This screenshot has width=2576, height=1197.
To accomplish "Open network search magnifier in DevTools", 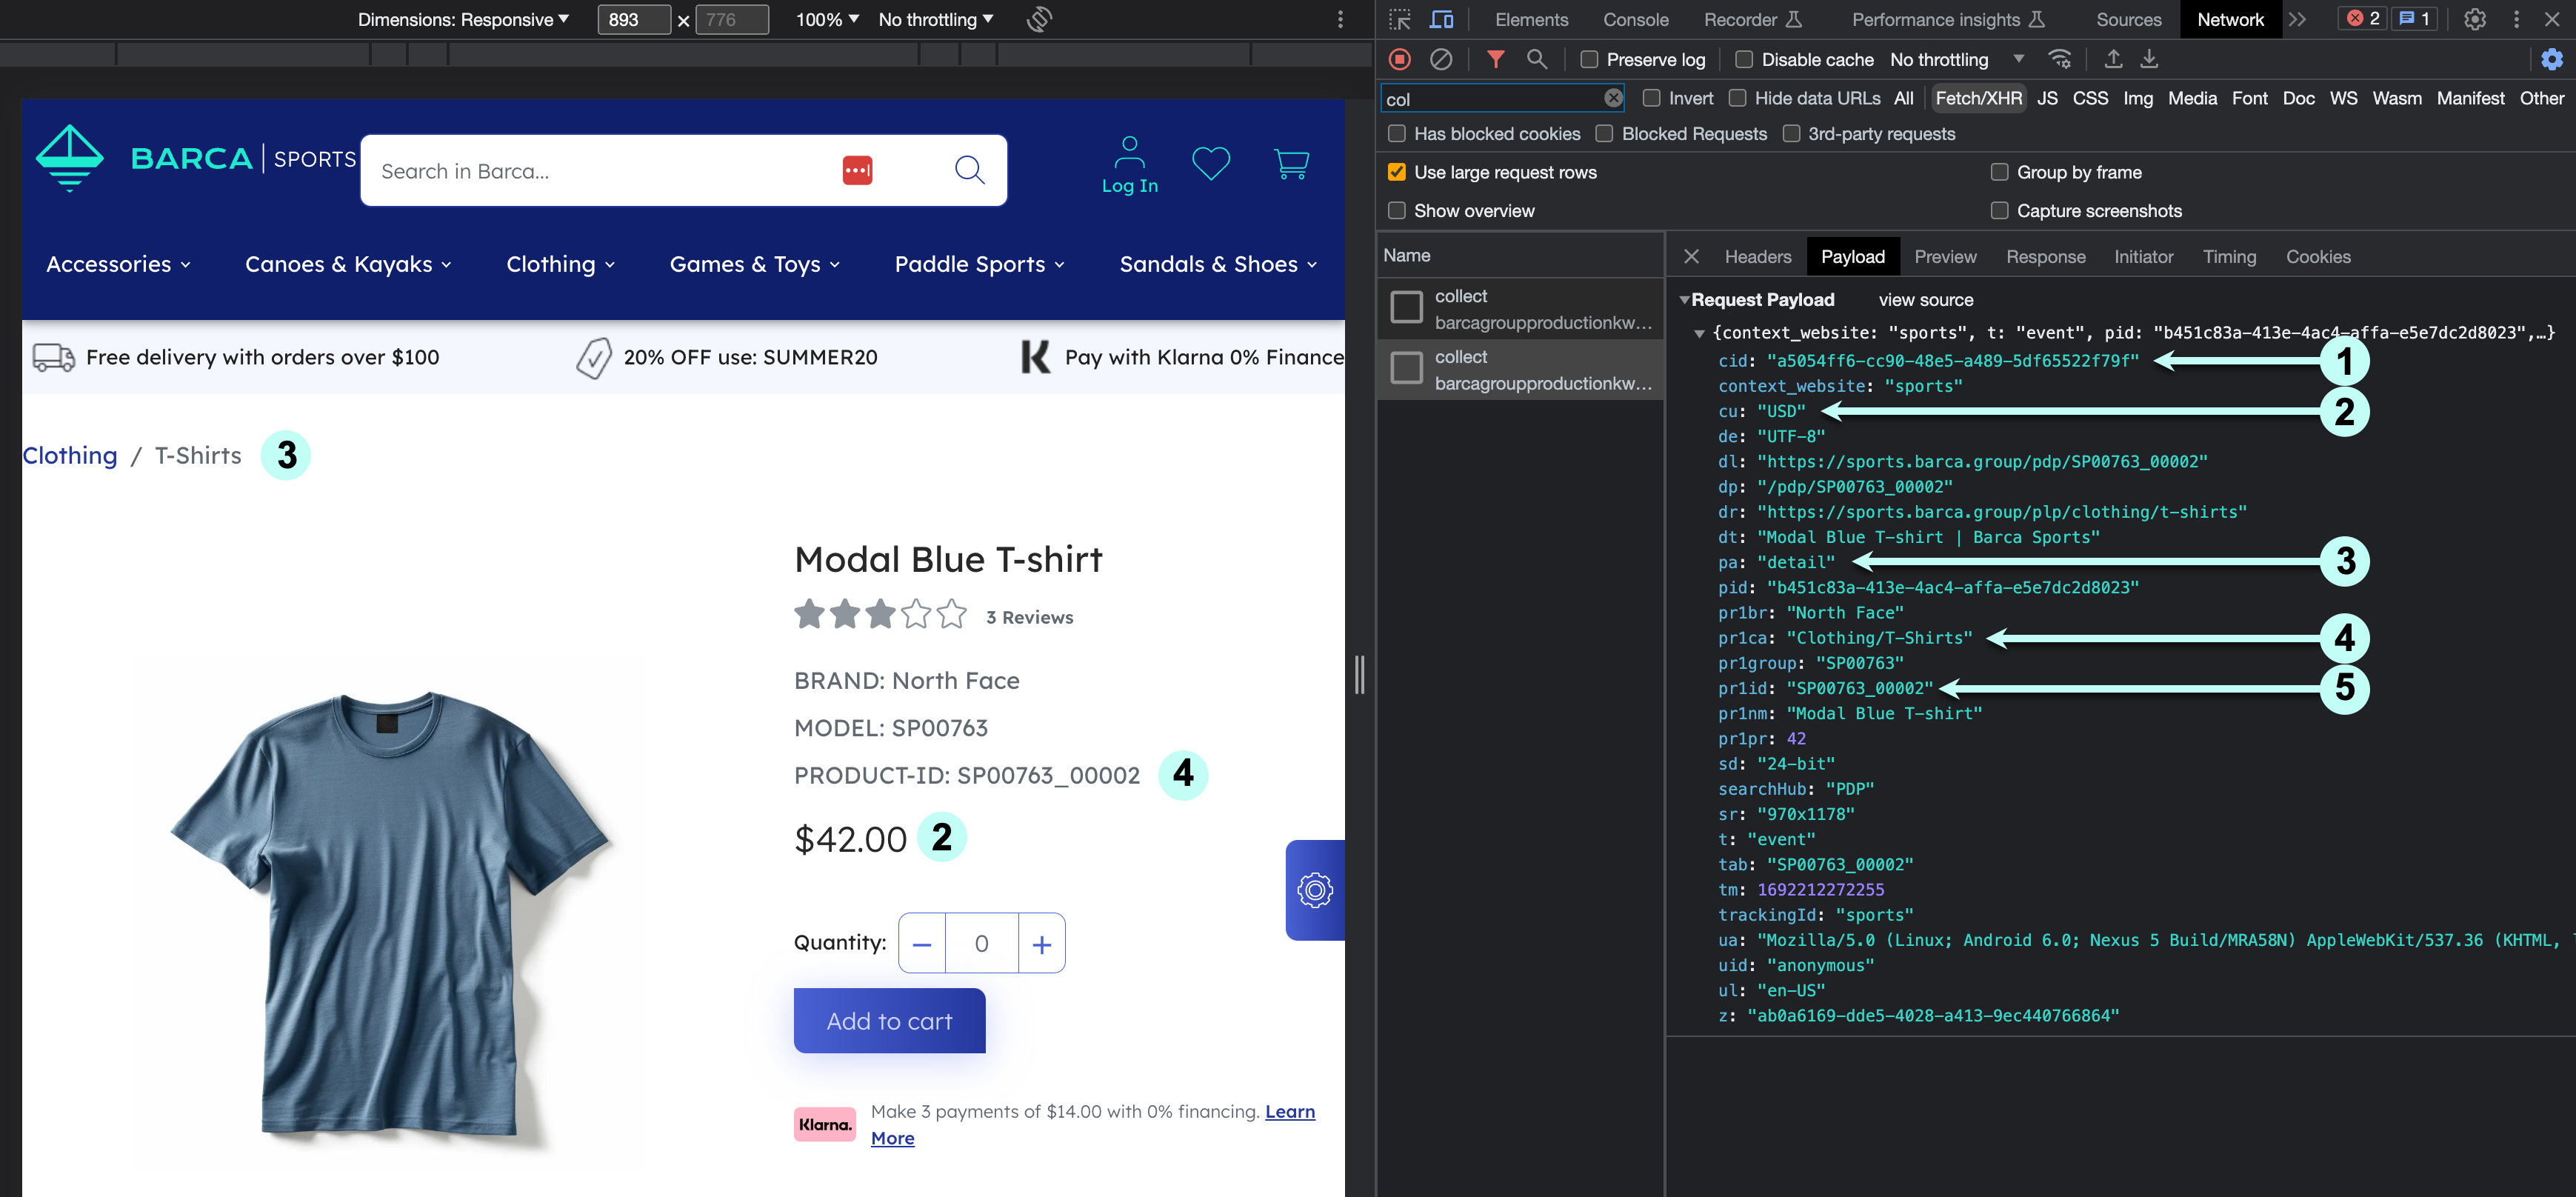I will [1537, 59].
